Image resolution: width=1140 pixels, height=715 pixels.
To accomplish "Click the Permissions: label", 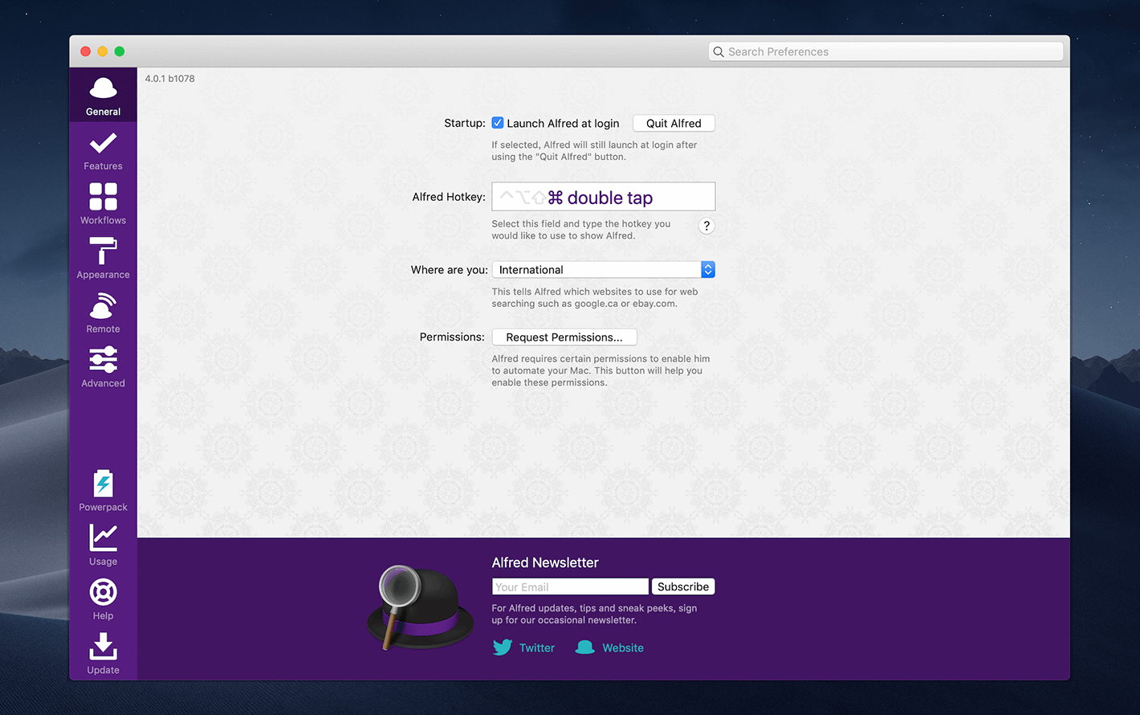I will (x=452, y=337).
